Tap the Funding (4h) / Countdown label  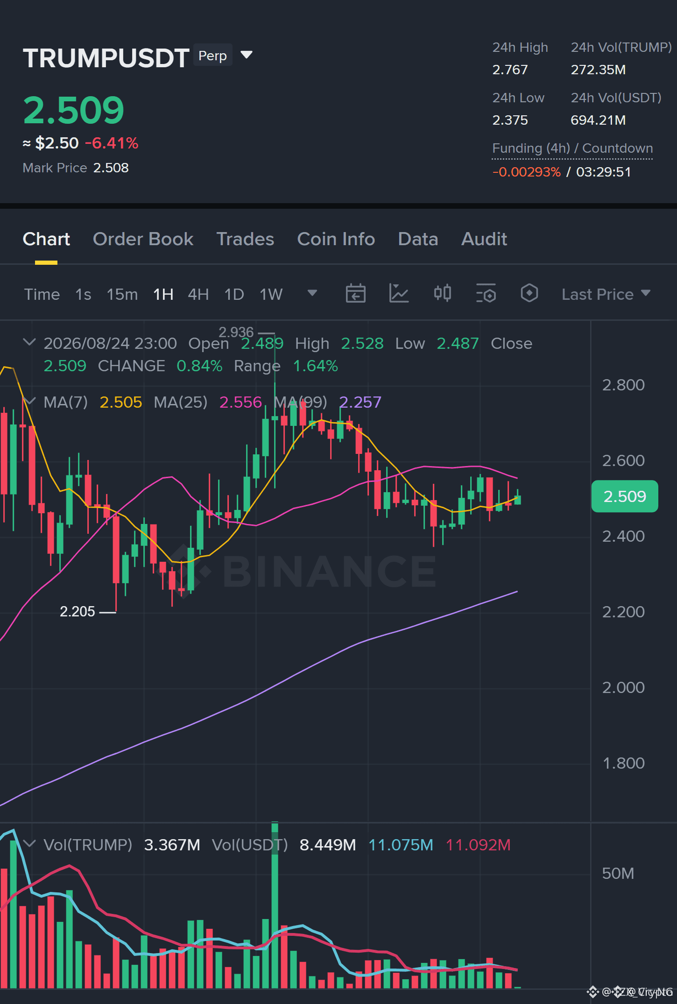pyautogui.click(x=572, y=148)
